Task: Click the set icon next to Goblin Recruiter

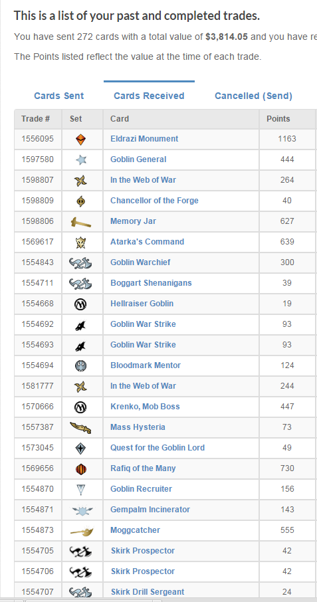Action: click(81, 490)
